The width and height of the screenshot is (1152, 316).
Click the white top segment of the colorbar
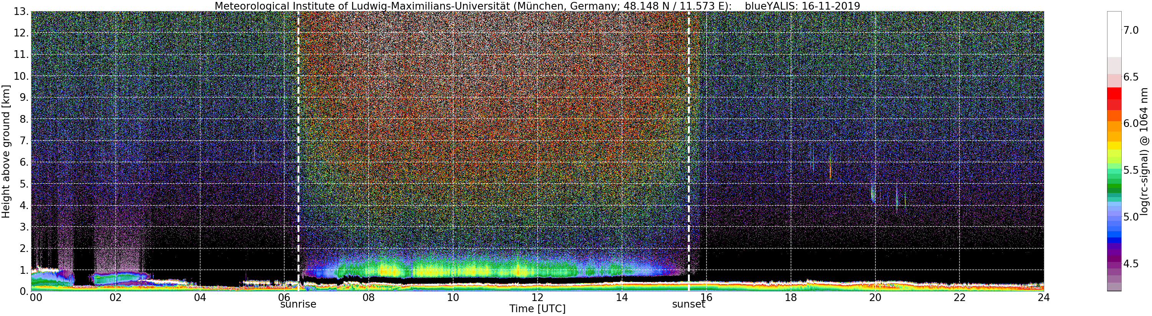click(x=1114, y=34)
